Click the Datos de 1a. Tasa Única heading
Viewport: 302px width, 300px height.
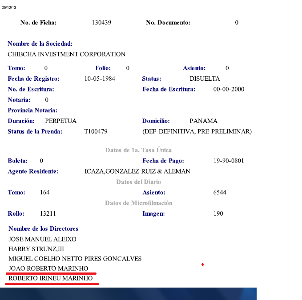(138, 150)
